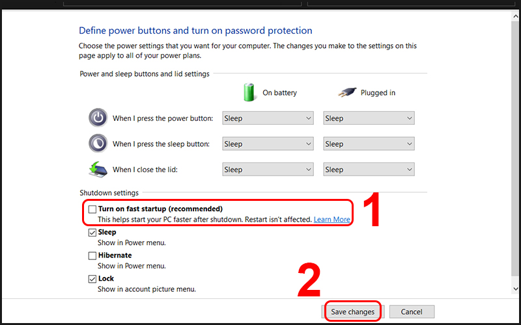The height and width of the screenshot is (325, 521).
Task: Uncheck the Sleep power menu checkbox
Action: click(92, 233)
